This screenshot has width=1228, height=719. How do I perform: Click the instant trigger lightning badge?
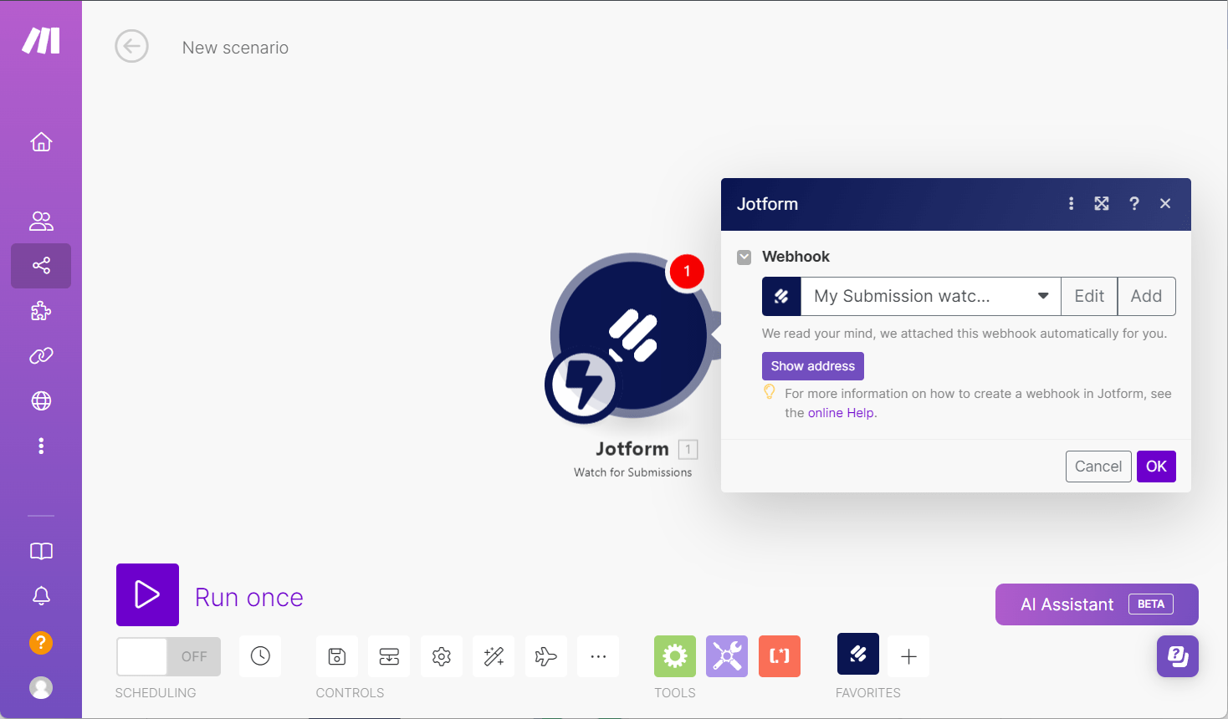582,385
